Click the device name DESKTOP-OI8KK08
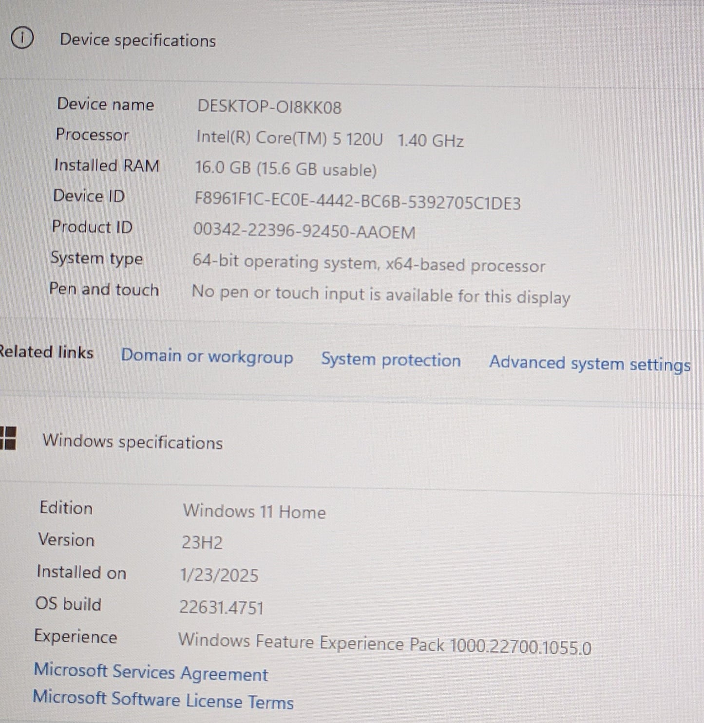Screen dimensions: 704x723 point(269,107)
